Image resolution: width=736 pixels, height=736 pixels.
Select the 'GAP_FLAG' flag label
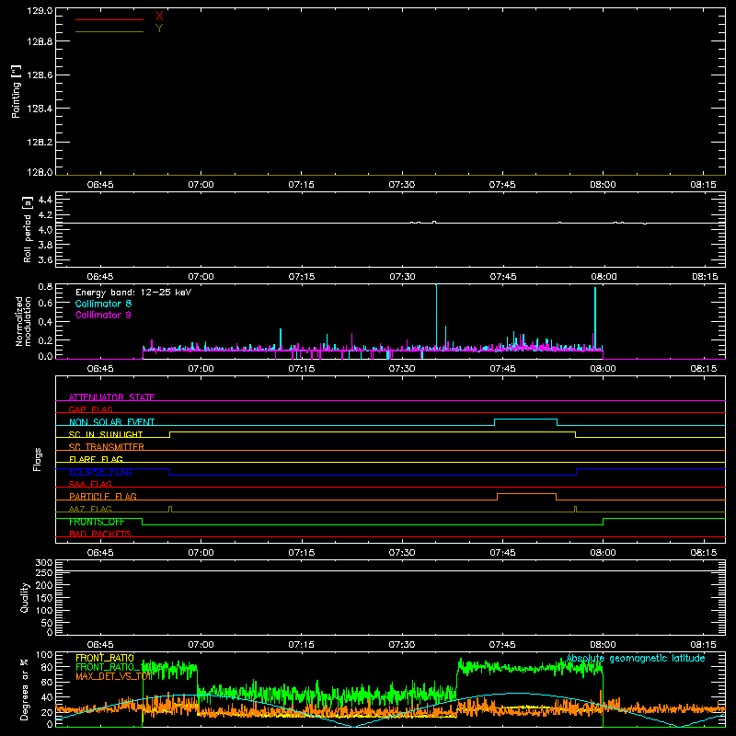click(90, 409)
